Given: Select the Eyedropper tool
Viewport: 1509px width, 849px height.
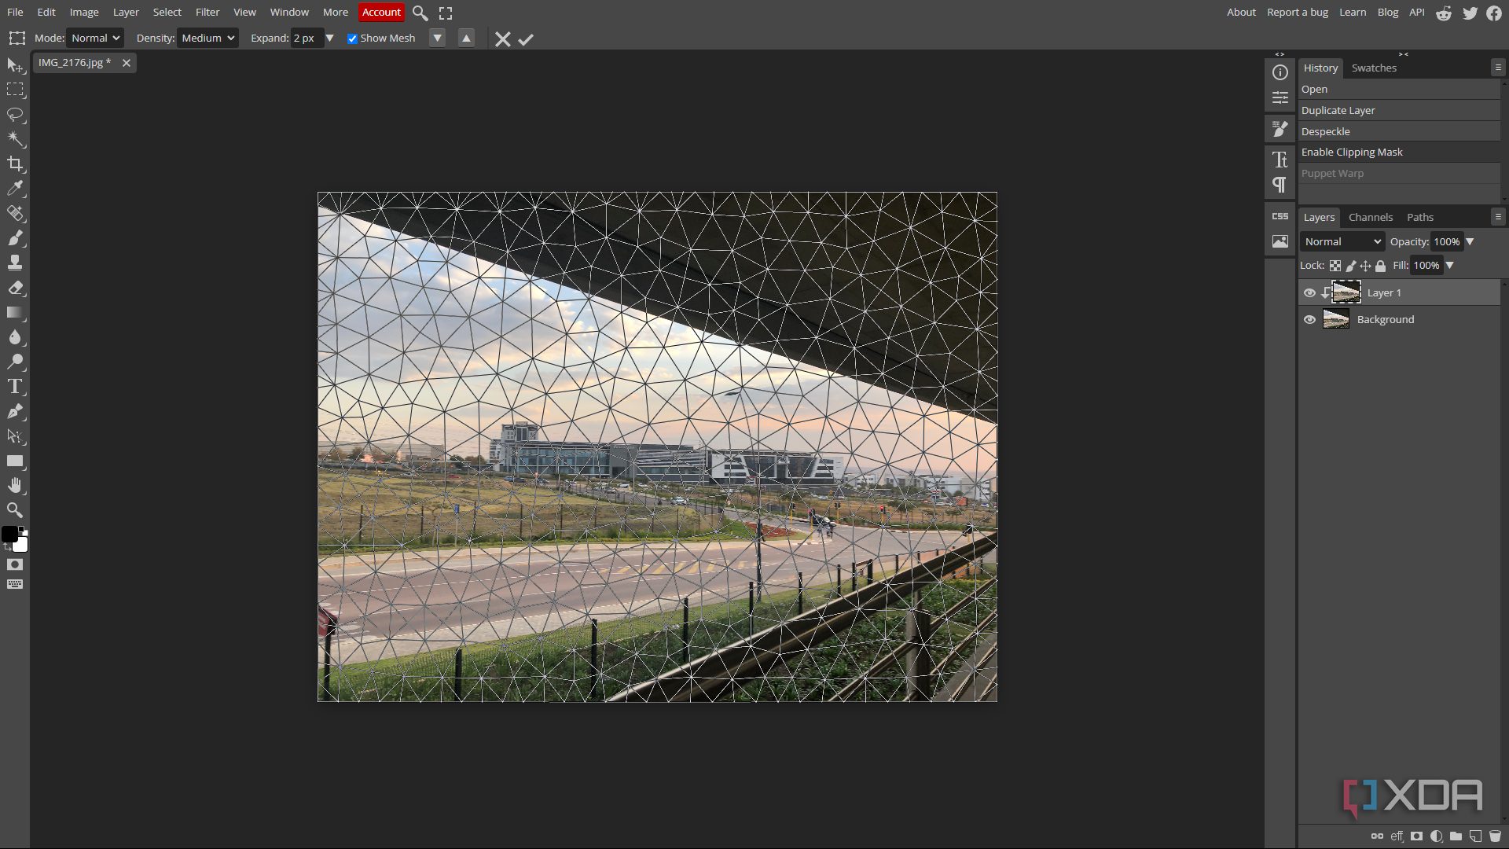Looking at the screenshot, I should (x=15, y=189).
